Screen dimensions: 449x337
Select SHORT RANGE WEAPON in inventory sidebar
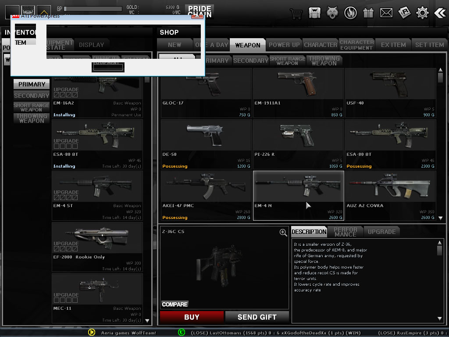tap(32, 107)
